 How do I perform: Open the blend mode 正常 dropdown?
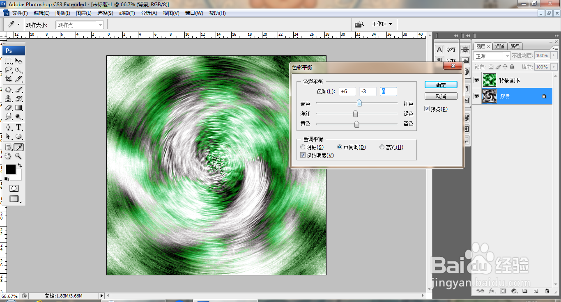(x=492, y=55)
